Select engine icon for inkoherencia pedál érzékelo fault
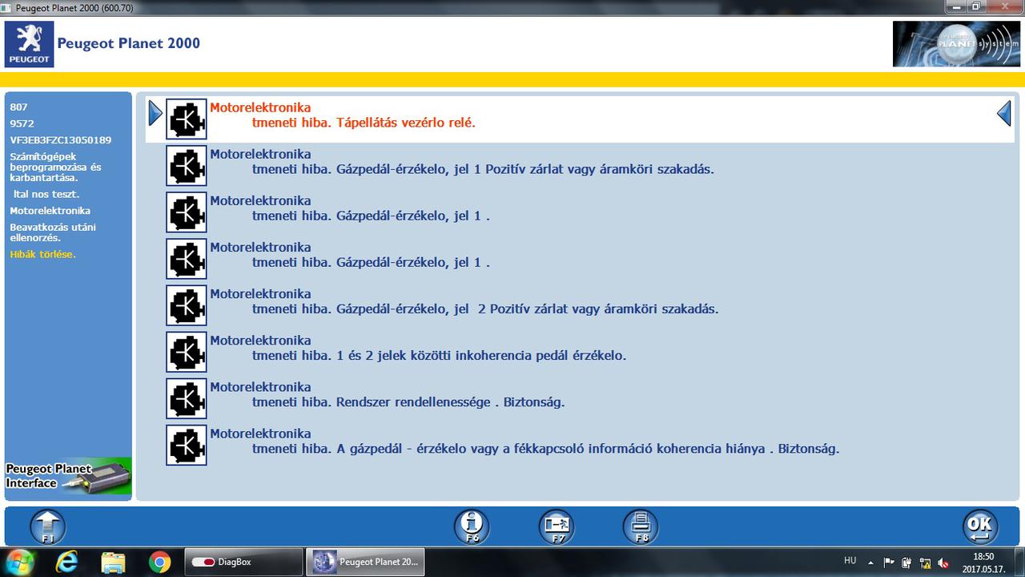 187,352
